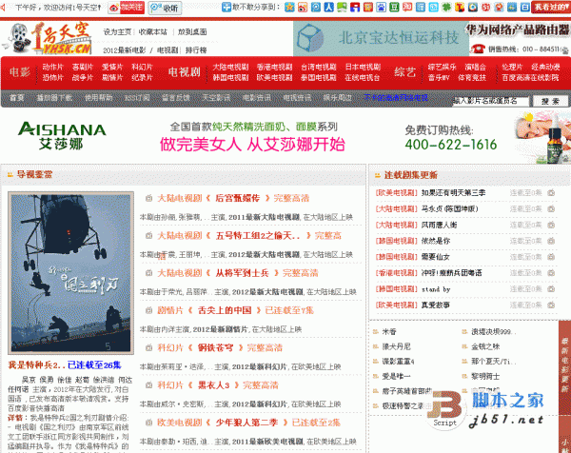Screen dimensions: 571x453
Task: Share to QQ Zone star icon
Action: click(289, 7)
